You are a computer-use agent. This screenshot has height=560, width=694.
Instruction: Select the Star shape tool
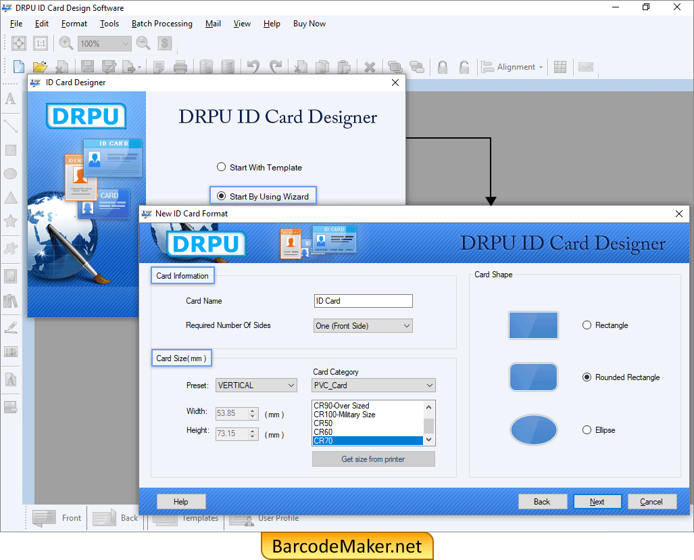point(11,220)
